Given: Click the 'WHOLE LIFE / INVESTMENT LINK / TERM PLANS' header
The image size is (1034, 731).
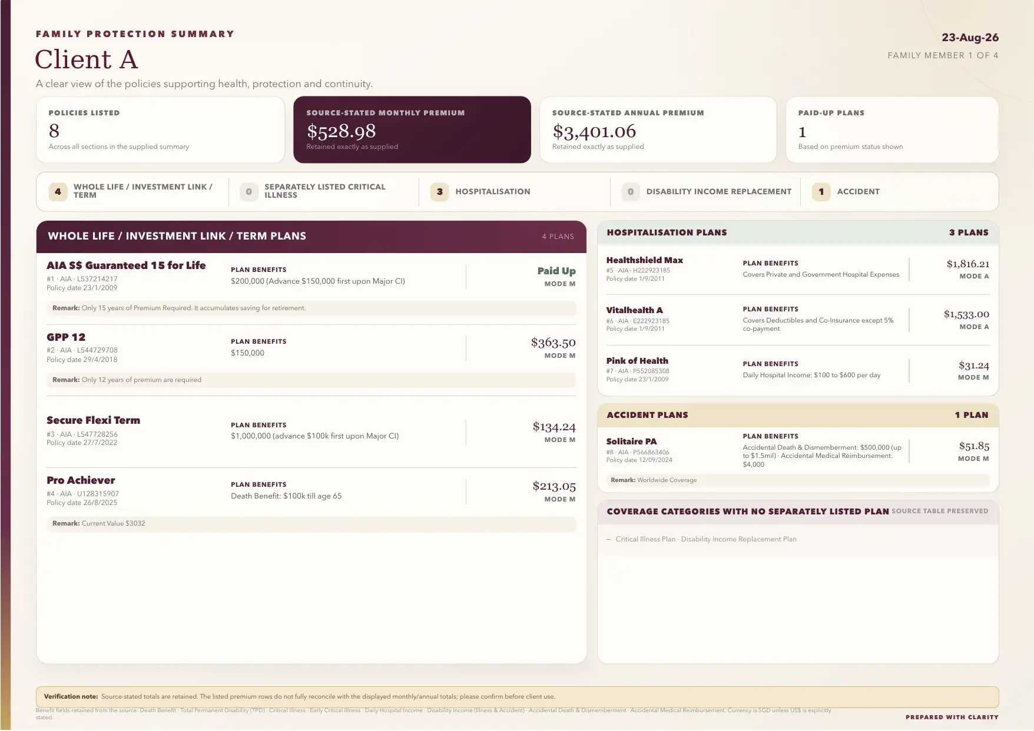Looking at the screenshot, I should (x=177, y=236).
